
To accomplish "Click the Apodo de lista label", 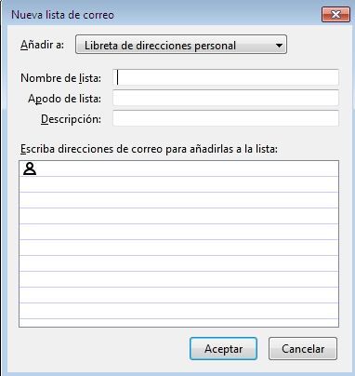I will click(x=64, y=99).
